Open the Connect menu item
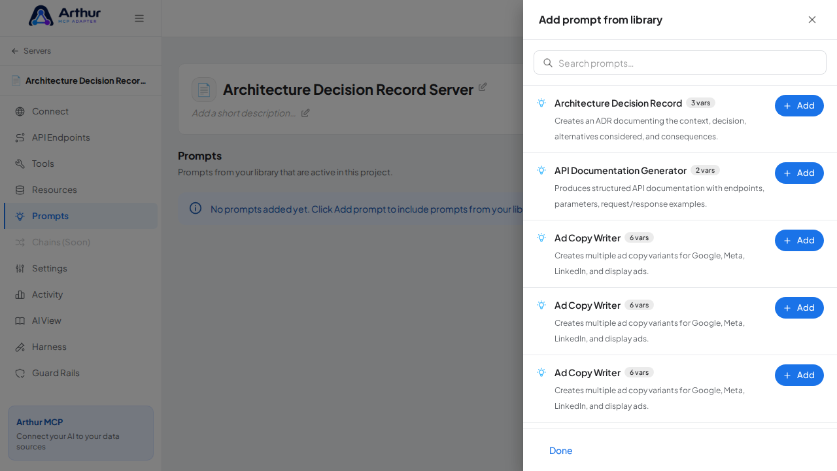This screenshot has width=837, height=471. tap(80, 111)
